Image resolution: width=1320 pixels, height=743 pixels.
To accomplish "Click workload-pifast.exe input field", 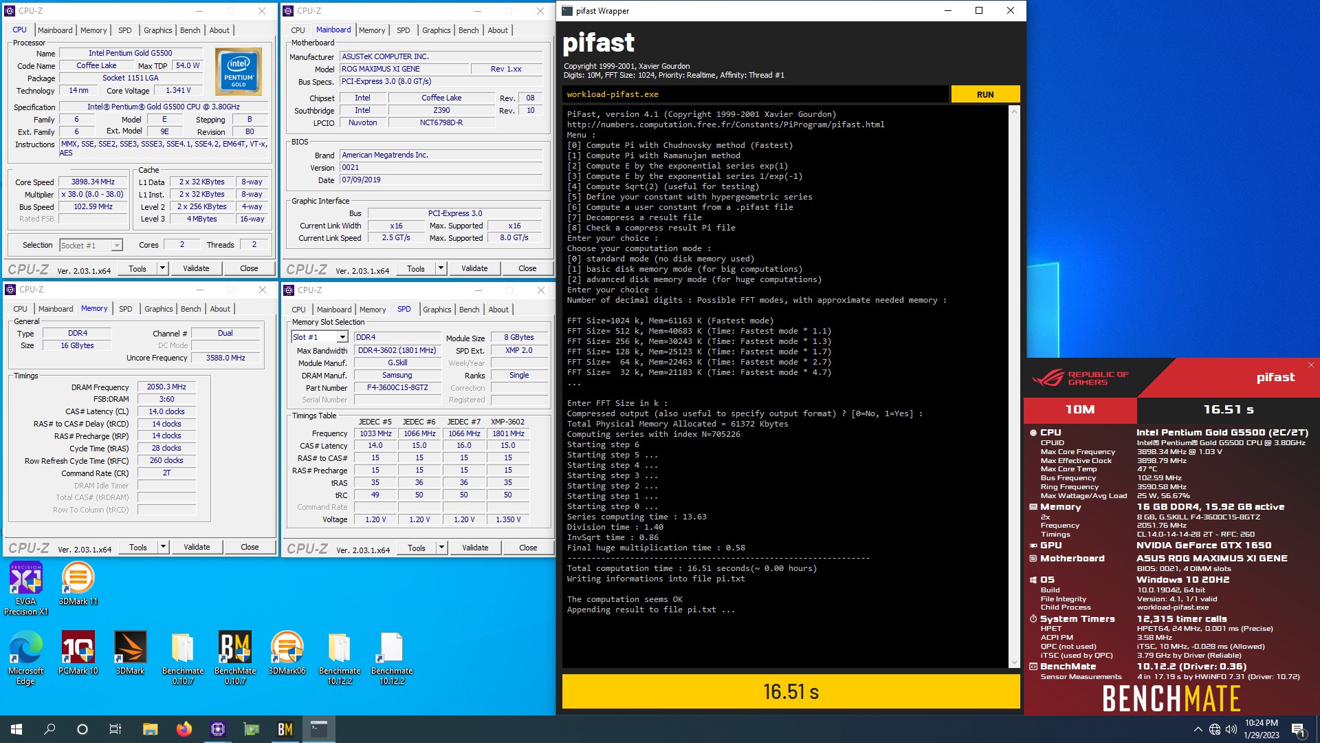I will [756, 94].
